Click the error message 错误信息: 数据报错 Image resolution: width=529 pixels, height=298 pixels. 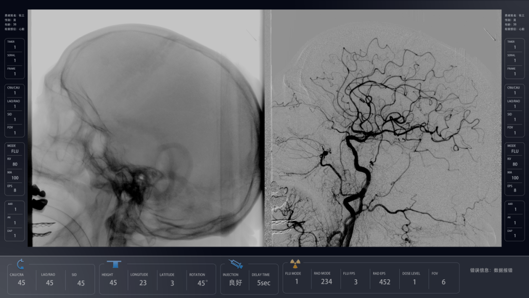click(491, 270)
